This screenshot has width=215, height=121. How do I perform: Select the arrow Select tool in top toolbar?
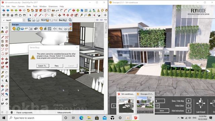pos(30,15)
